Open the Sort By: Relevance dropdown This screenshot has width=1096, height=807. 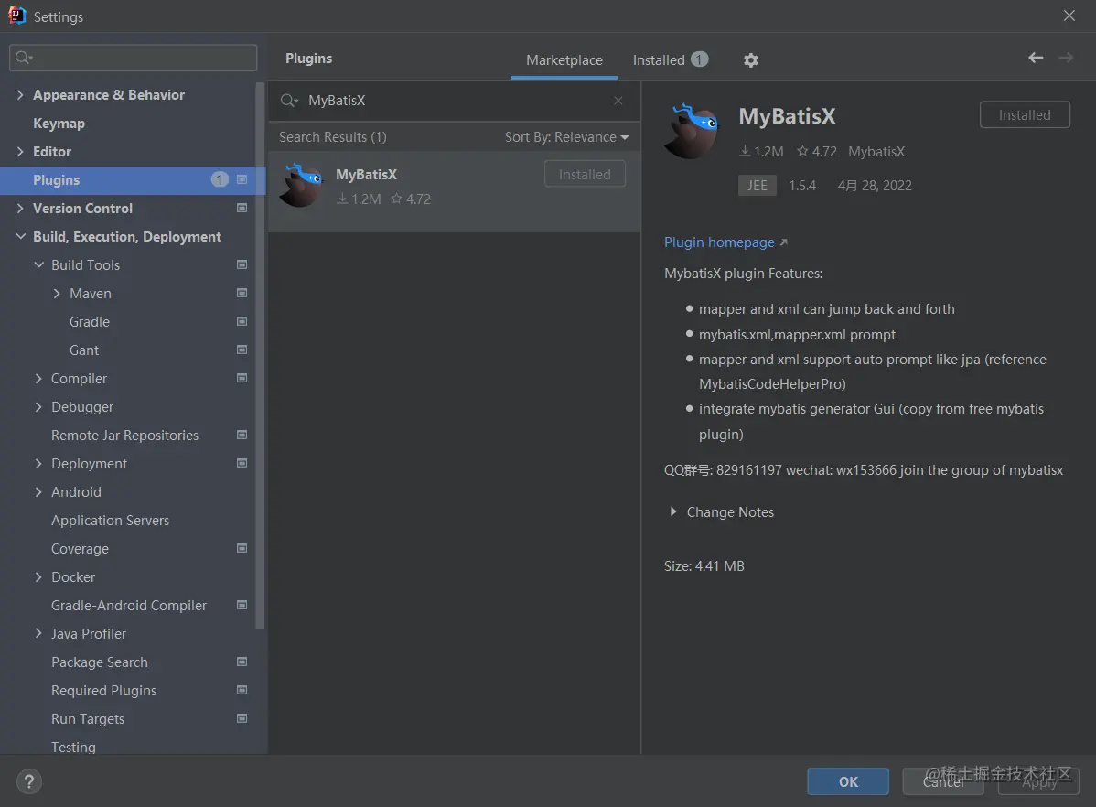[x=567, y=137]
